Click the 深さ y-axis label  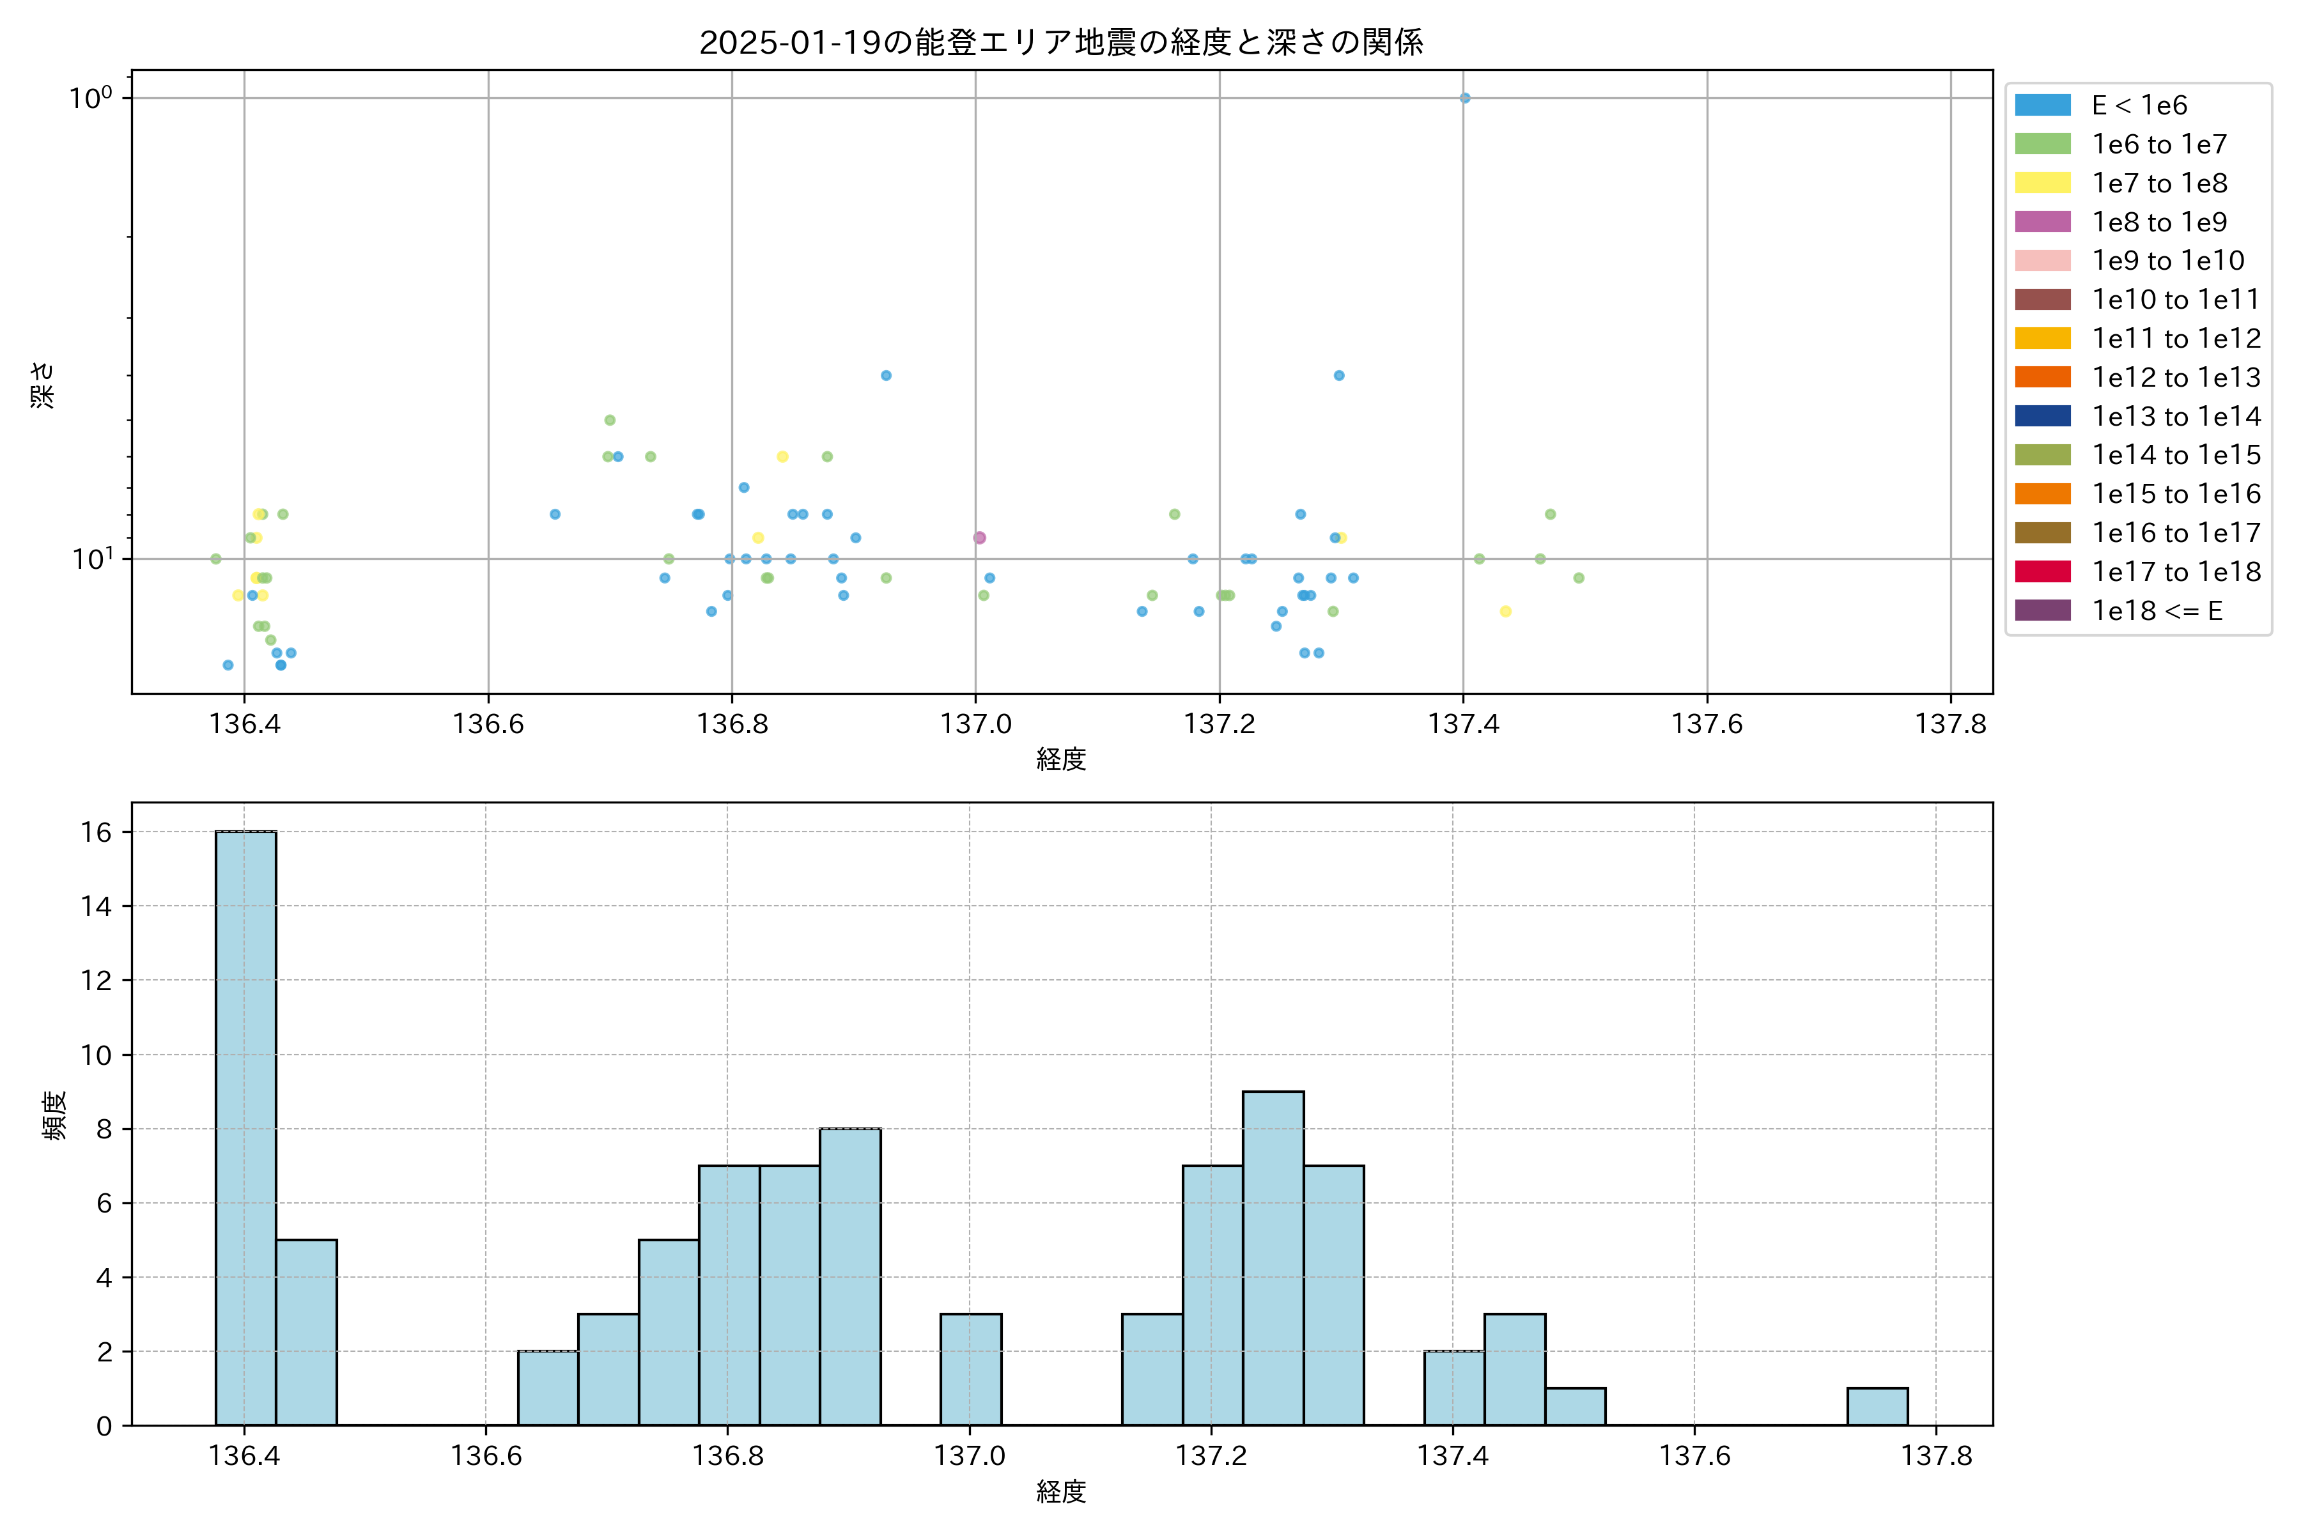[x=43, y=385]
